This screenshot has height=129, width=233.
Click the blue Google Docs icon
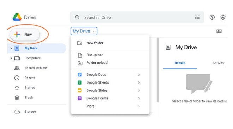[80, 74]
